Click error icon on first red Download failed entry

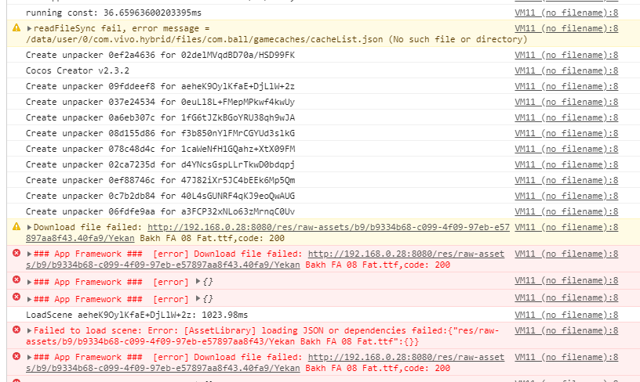[x=16, y=254]
